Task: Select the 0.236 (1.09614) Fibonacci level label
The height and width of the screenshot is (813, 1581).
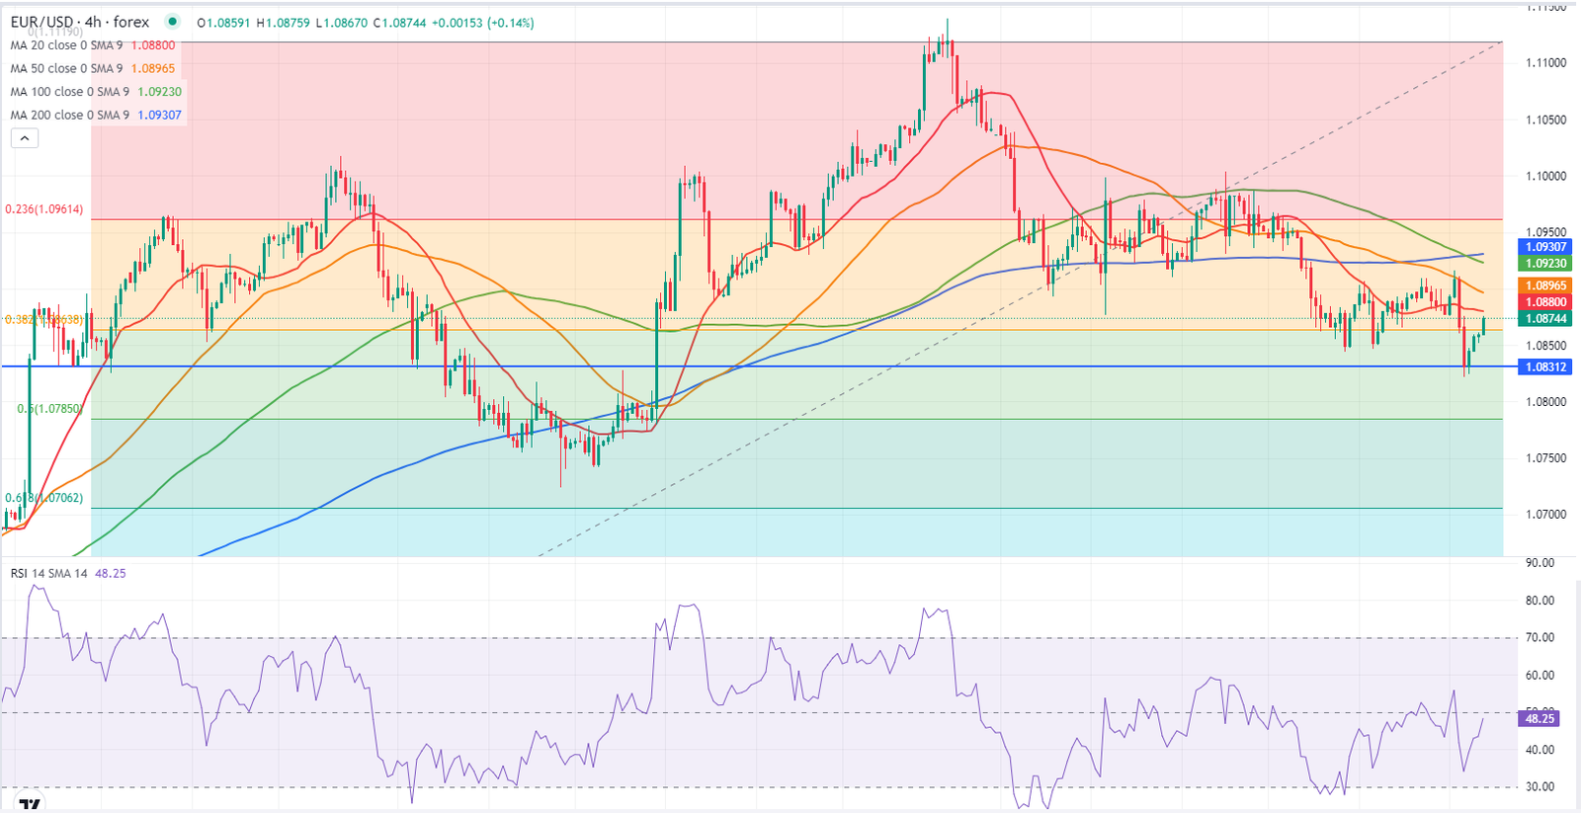Action: (44, 209)
